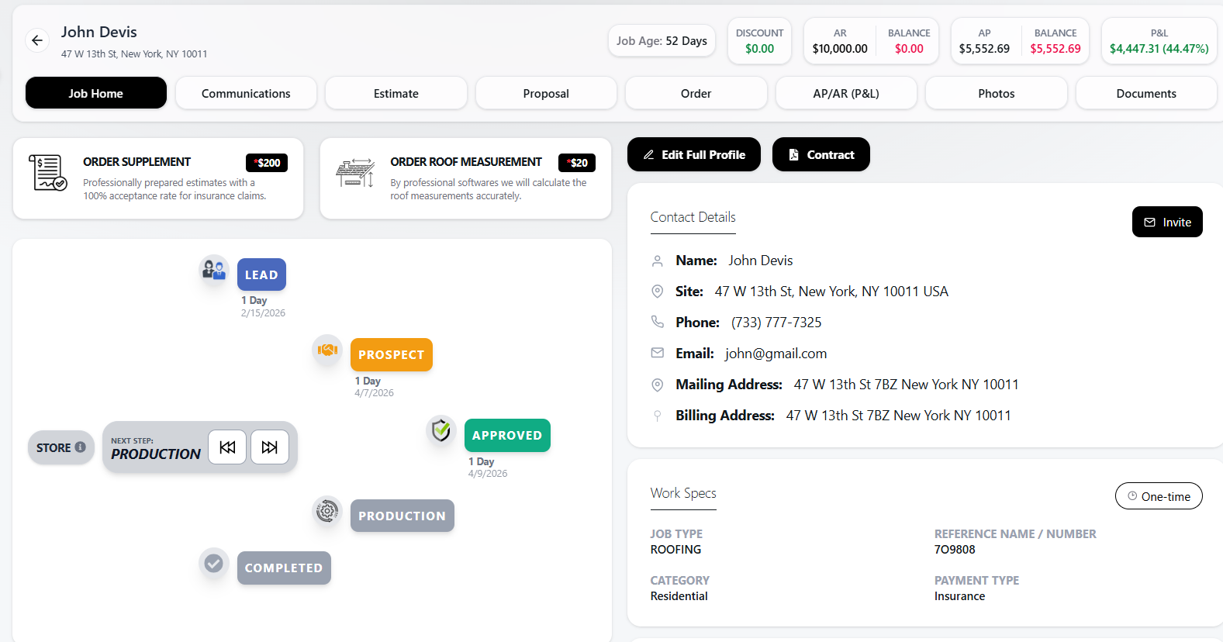Select the APPROVED stage badge
The image size is (1223, 642).
507,435
